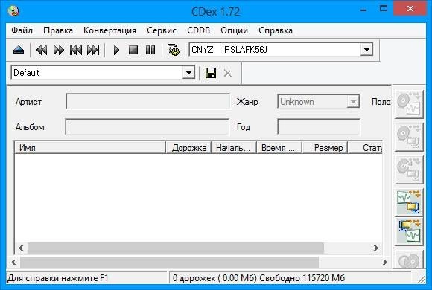Open the Справка menu

[x=276, y=30]
